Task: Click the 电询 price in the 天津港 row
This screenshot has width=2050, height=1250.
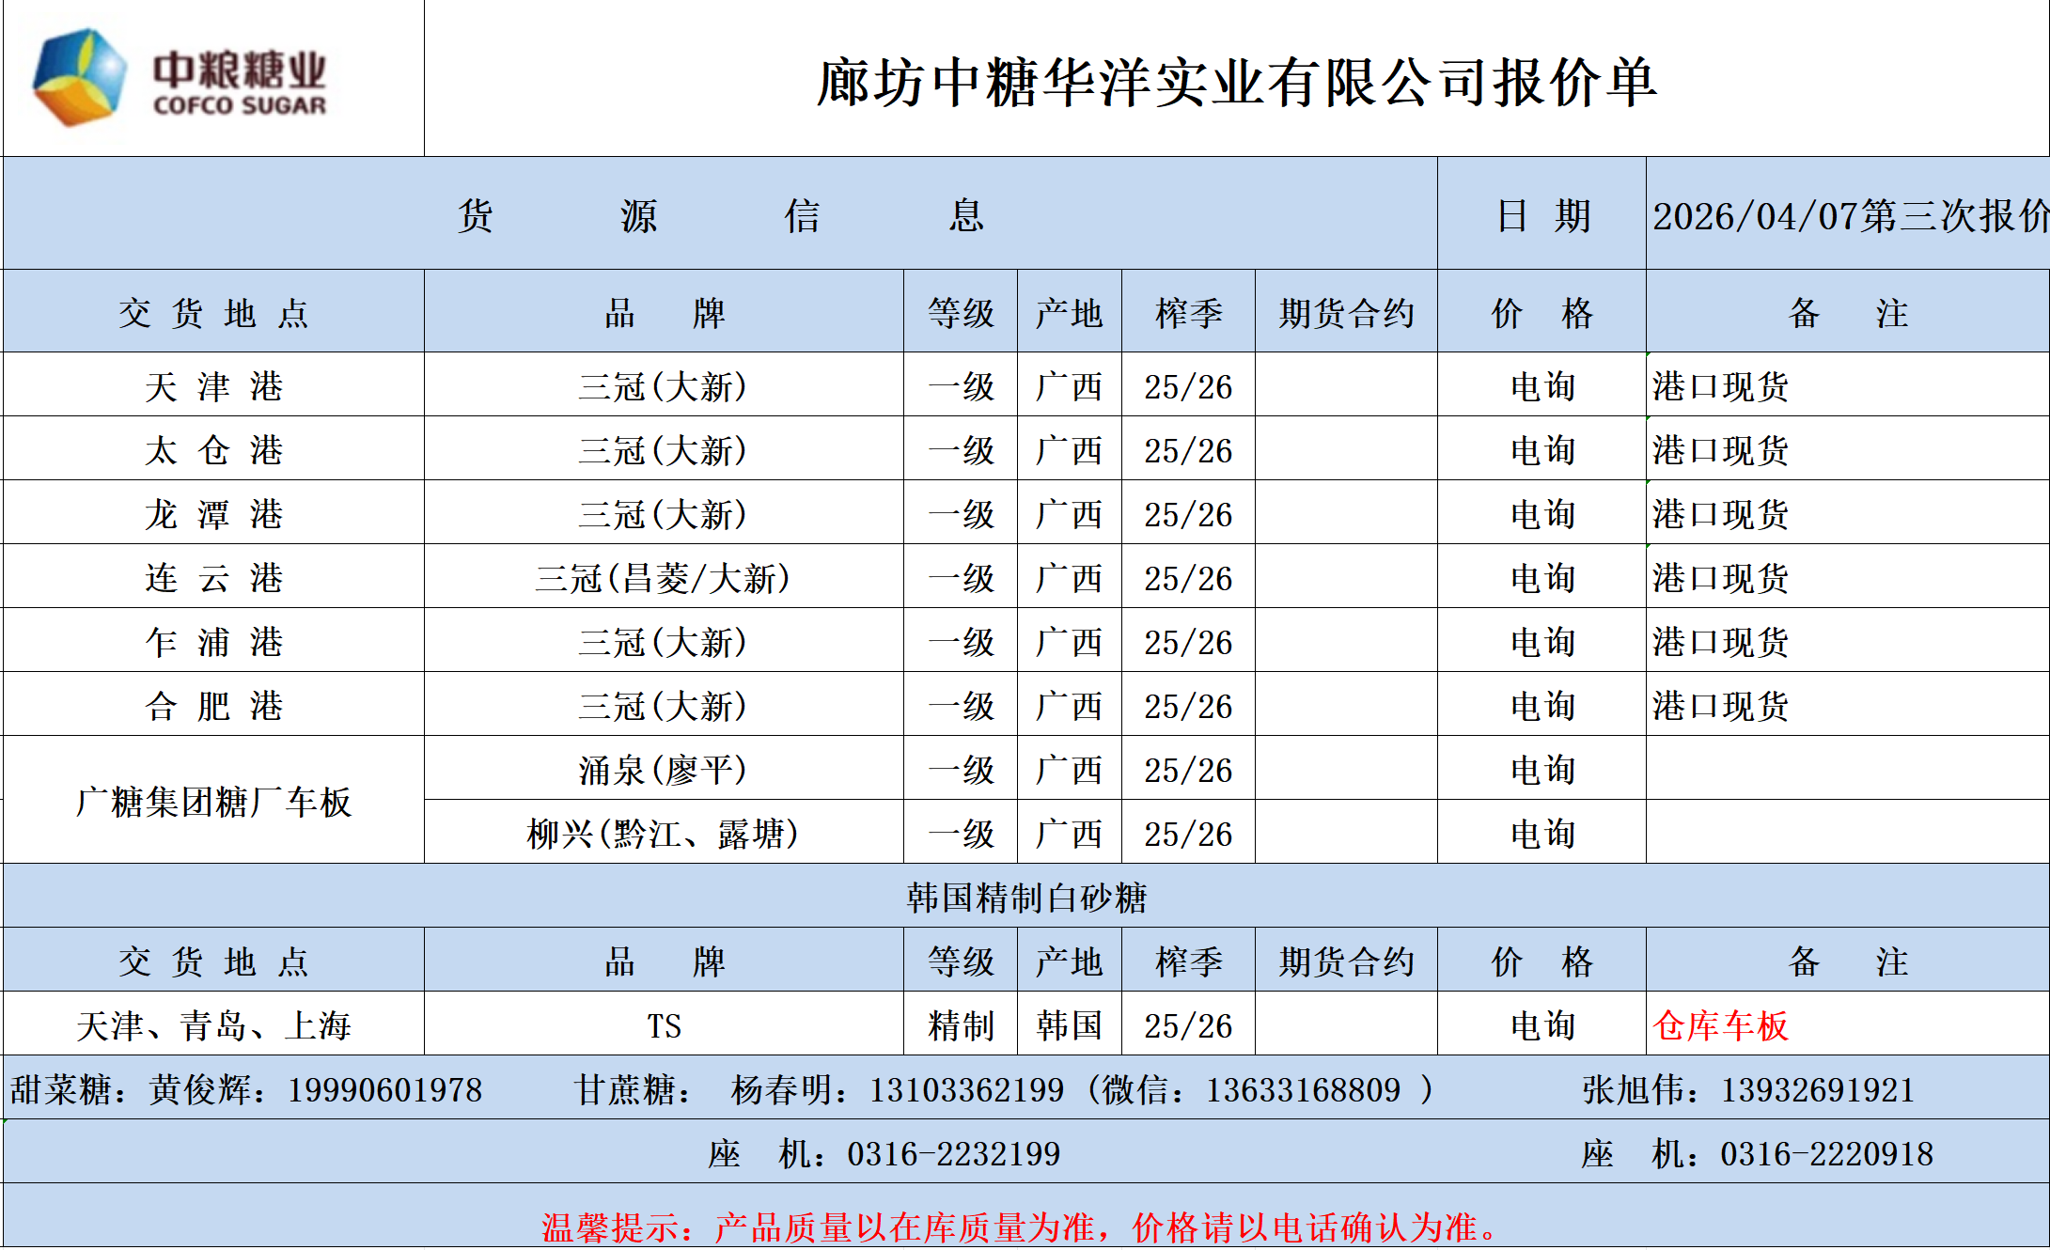Action: (x=1542, y=386)
